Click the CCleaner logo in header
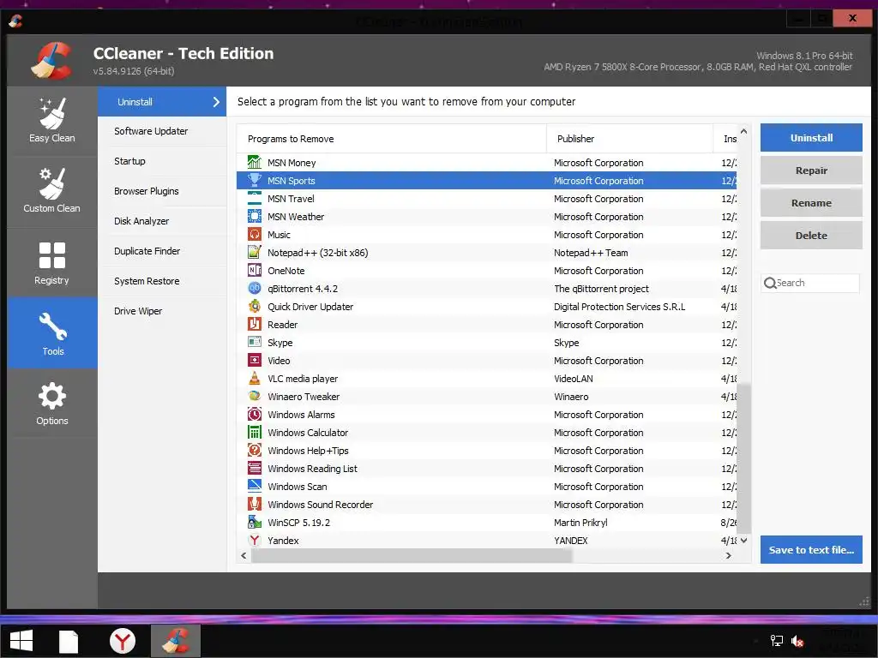The image size is (878, 658). coord(51,61)
